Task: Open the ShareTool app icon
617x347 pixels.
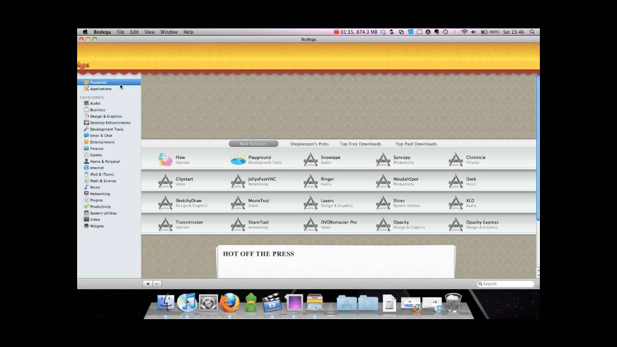Action: [x=238, y=225]
